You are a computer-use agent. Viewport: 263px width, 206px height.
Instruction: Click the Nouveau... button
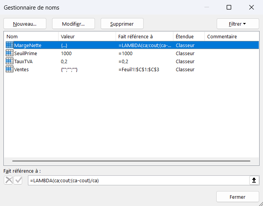(25, 24)
